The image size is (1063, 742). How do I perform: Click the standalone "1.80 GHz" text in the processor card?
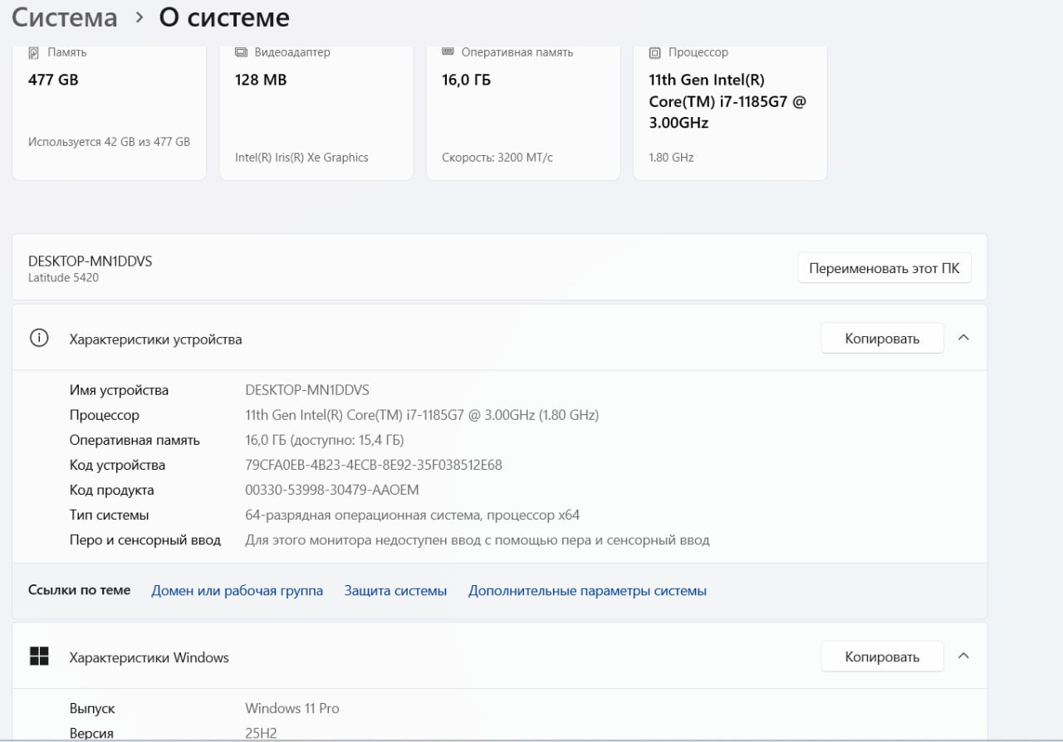(671, 157)
